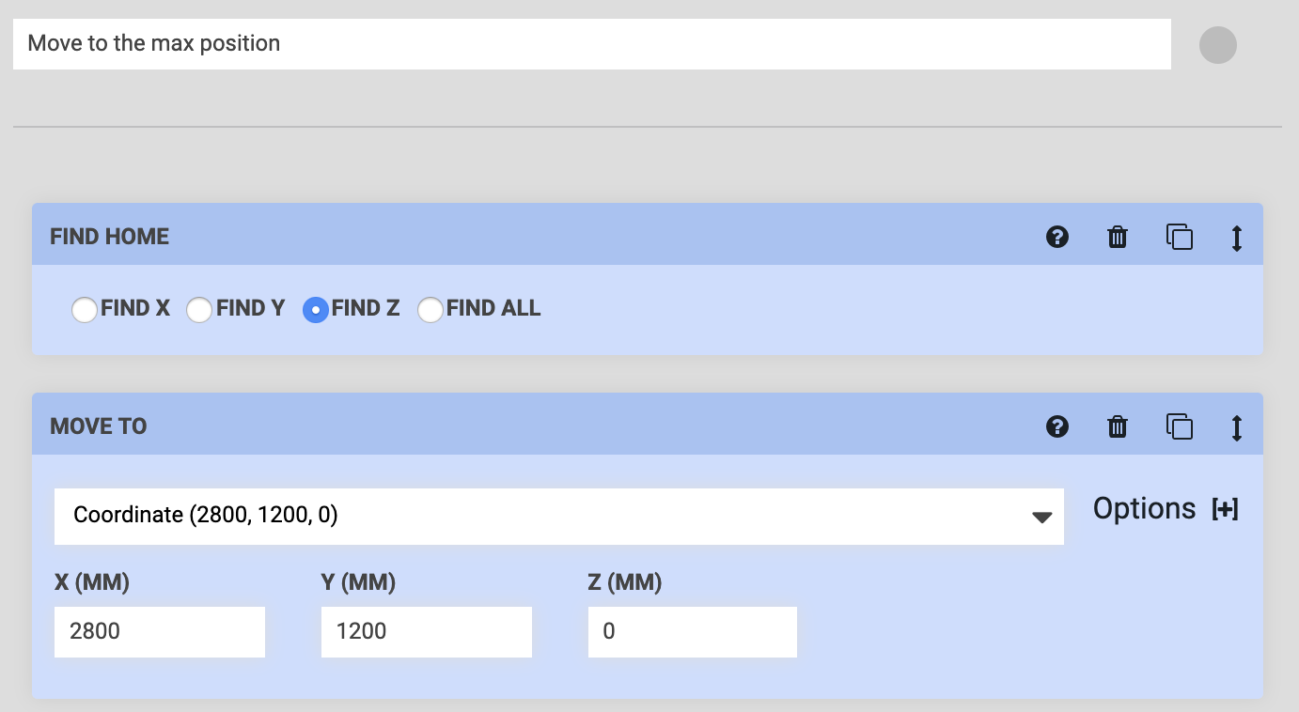Click the reorder arrows on MOVE TO
This screenshot has height=712, width=1299.
pos(1237,426)
